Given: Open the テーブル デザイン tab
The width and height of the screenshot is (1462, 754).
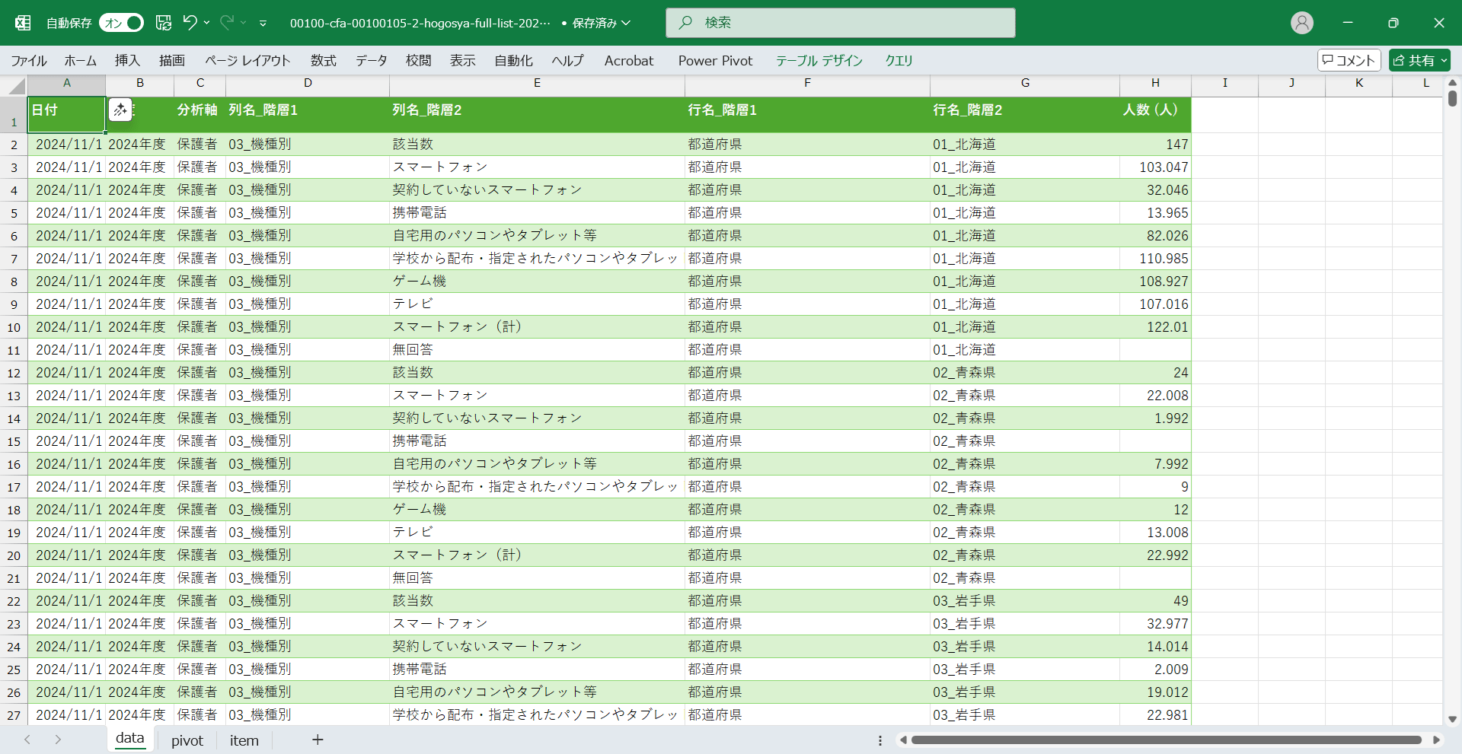Looking at the screenshot, I should pyautogui.click(x=819, y=61).
